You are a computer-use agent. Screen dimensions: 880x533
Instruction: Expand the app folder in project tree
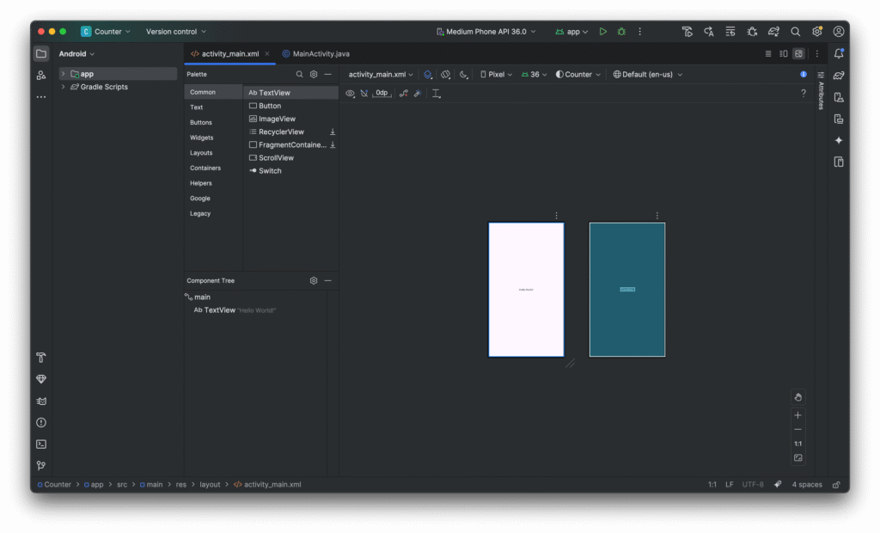pos(63,74)
